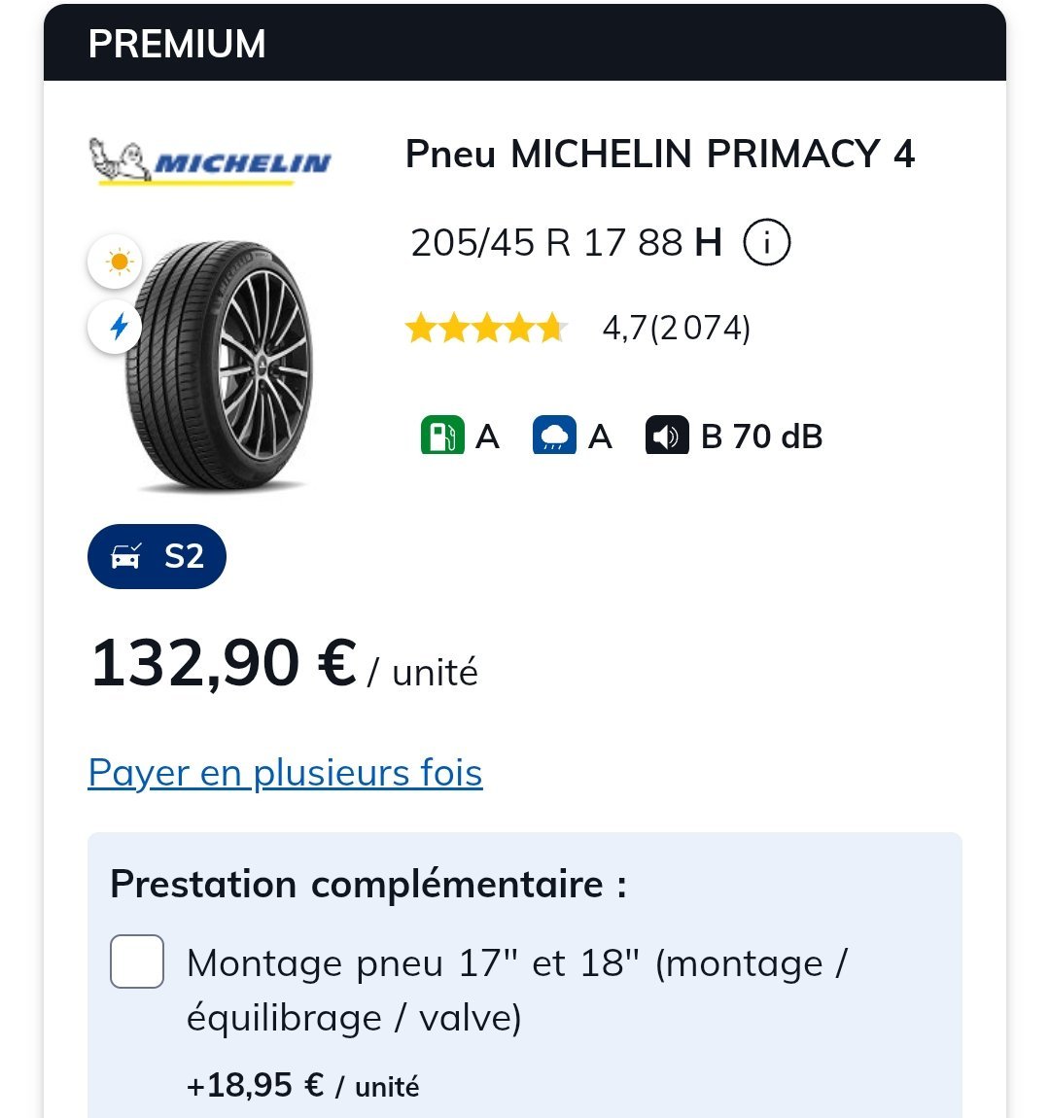The image size is (1050, 1118).
Task: Click the 205/45 R 17 88 H size text
Action: (566, 242)
